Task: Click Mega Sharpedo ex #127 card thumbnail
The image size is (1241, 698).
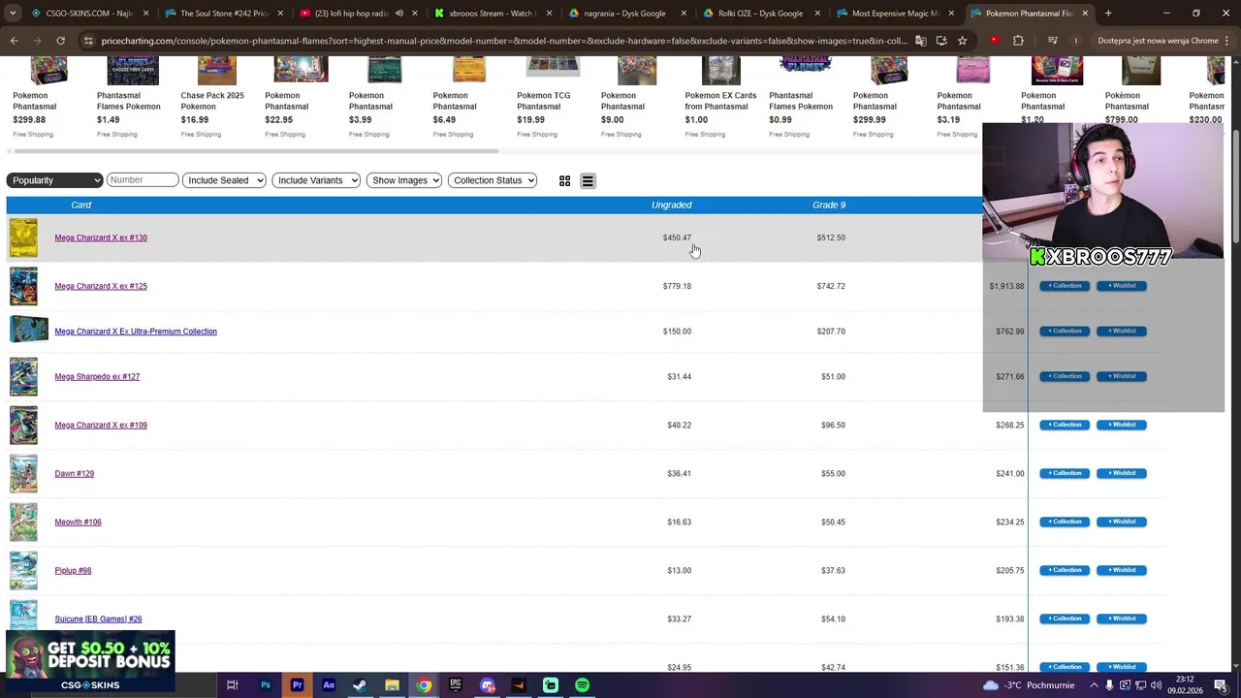Action: [x=23, y=376]
